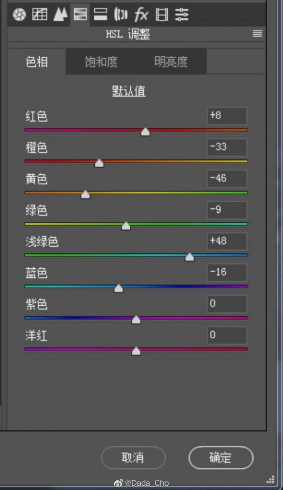Confirm changes with the 确定 button
The image size is (283, 490).
tap(220, 457)
